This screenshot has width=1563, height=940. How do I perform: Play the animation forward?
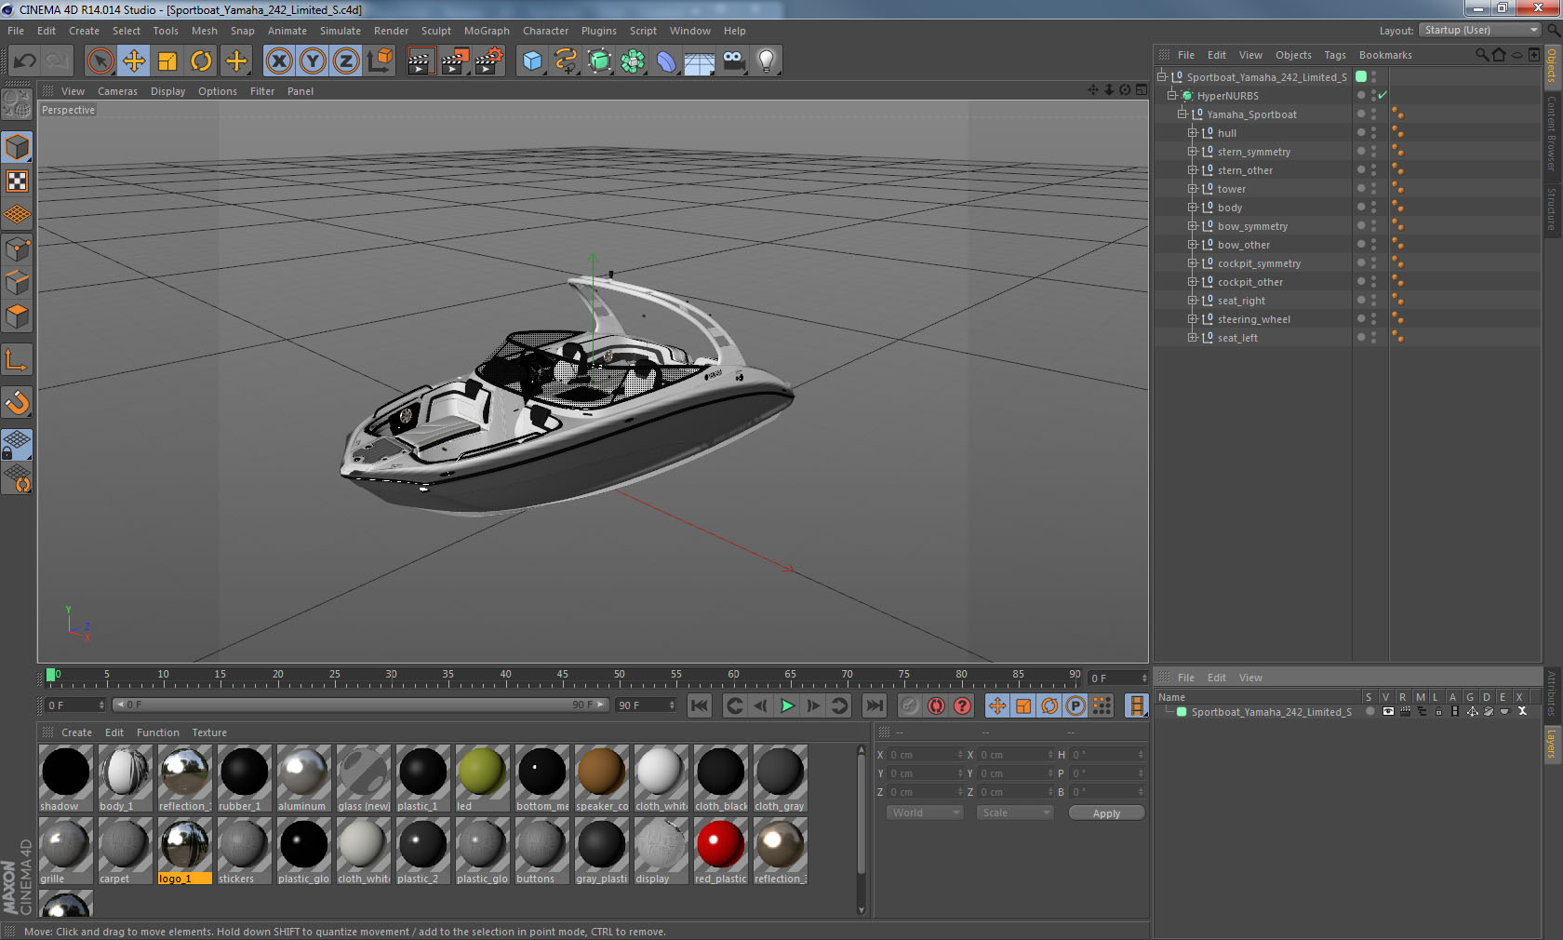click(x=787, y=705)
